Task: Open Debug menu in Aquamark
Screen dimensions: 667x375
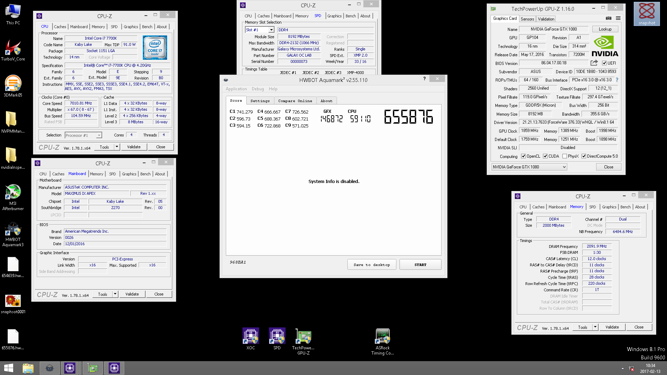Action: (258, 89)
